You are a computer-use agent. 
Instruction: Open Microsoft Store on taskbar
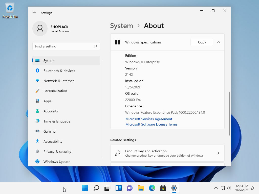click(x=163, y=188)
